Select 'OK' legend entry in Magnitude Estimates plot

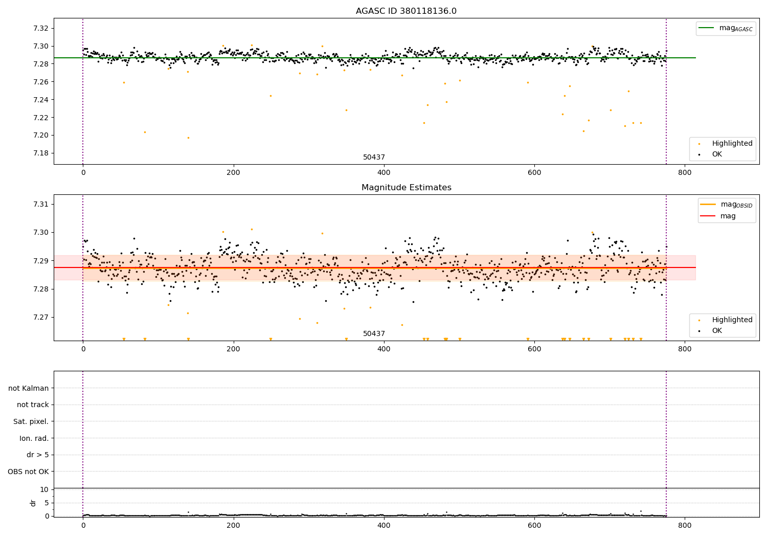pyautogui.click(x=717, y=330)
